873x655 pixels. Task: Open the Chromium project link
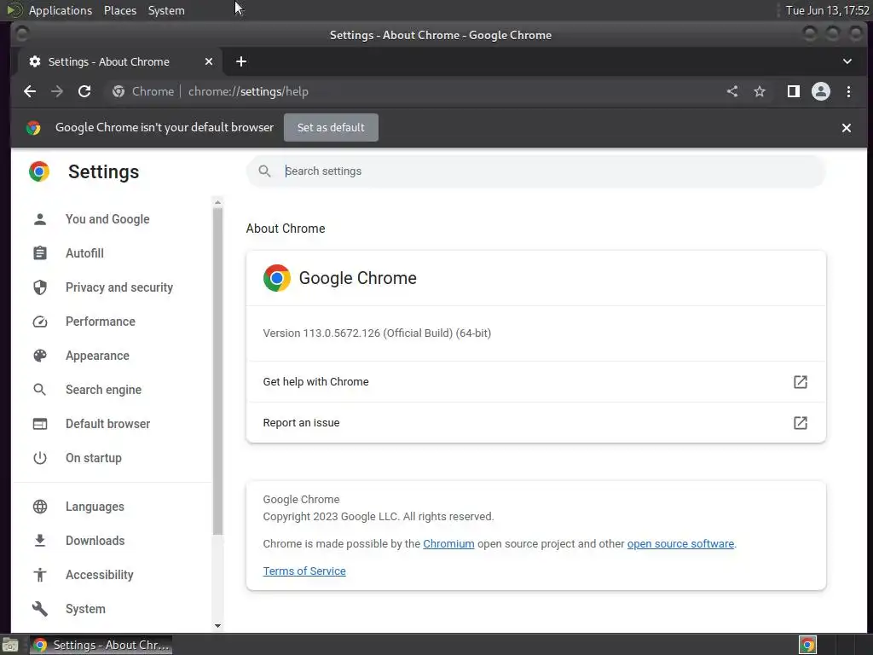(x=448, y=544)
